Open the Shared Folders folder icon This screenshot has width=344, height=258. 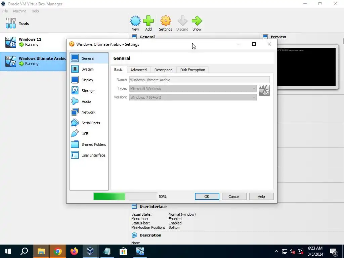click(x=75, y=144)
